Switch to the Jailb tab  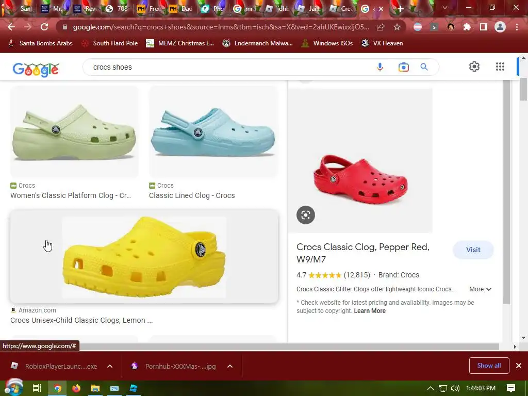tap(309, 9)
